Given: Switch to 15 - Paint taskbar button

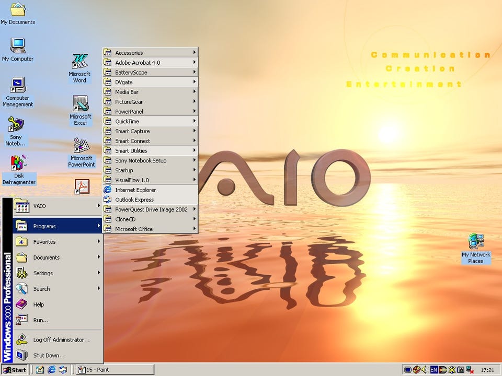Looking at the screenshot, I should click(x=116, y=370).
